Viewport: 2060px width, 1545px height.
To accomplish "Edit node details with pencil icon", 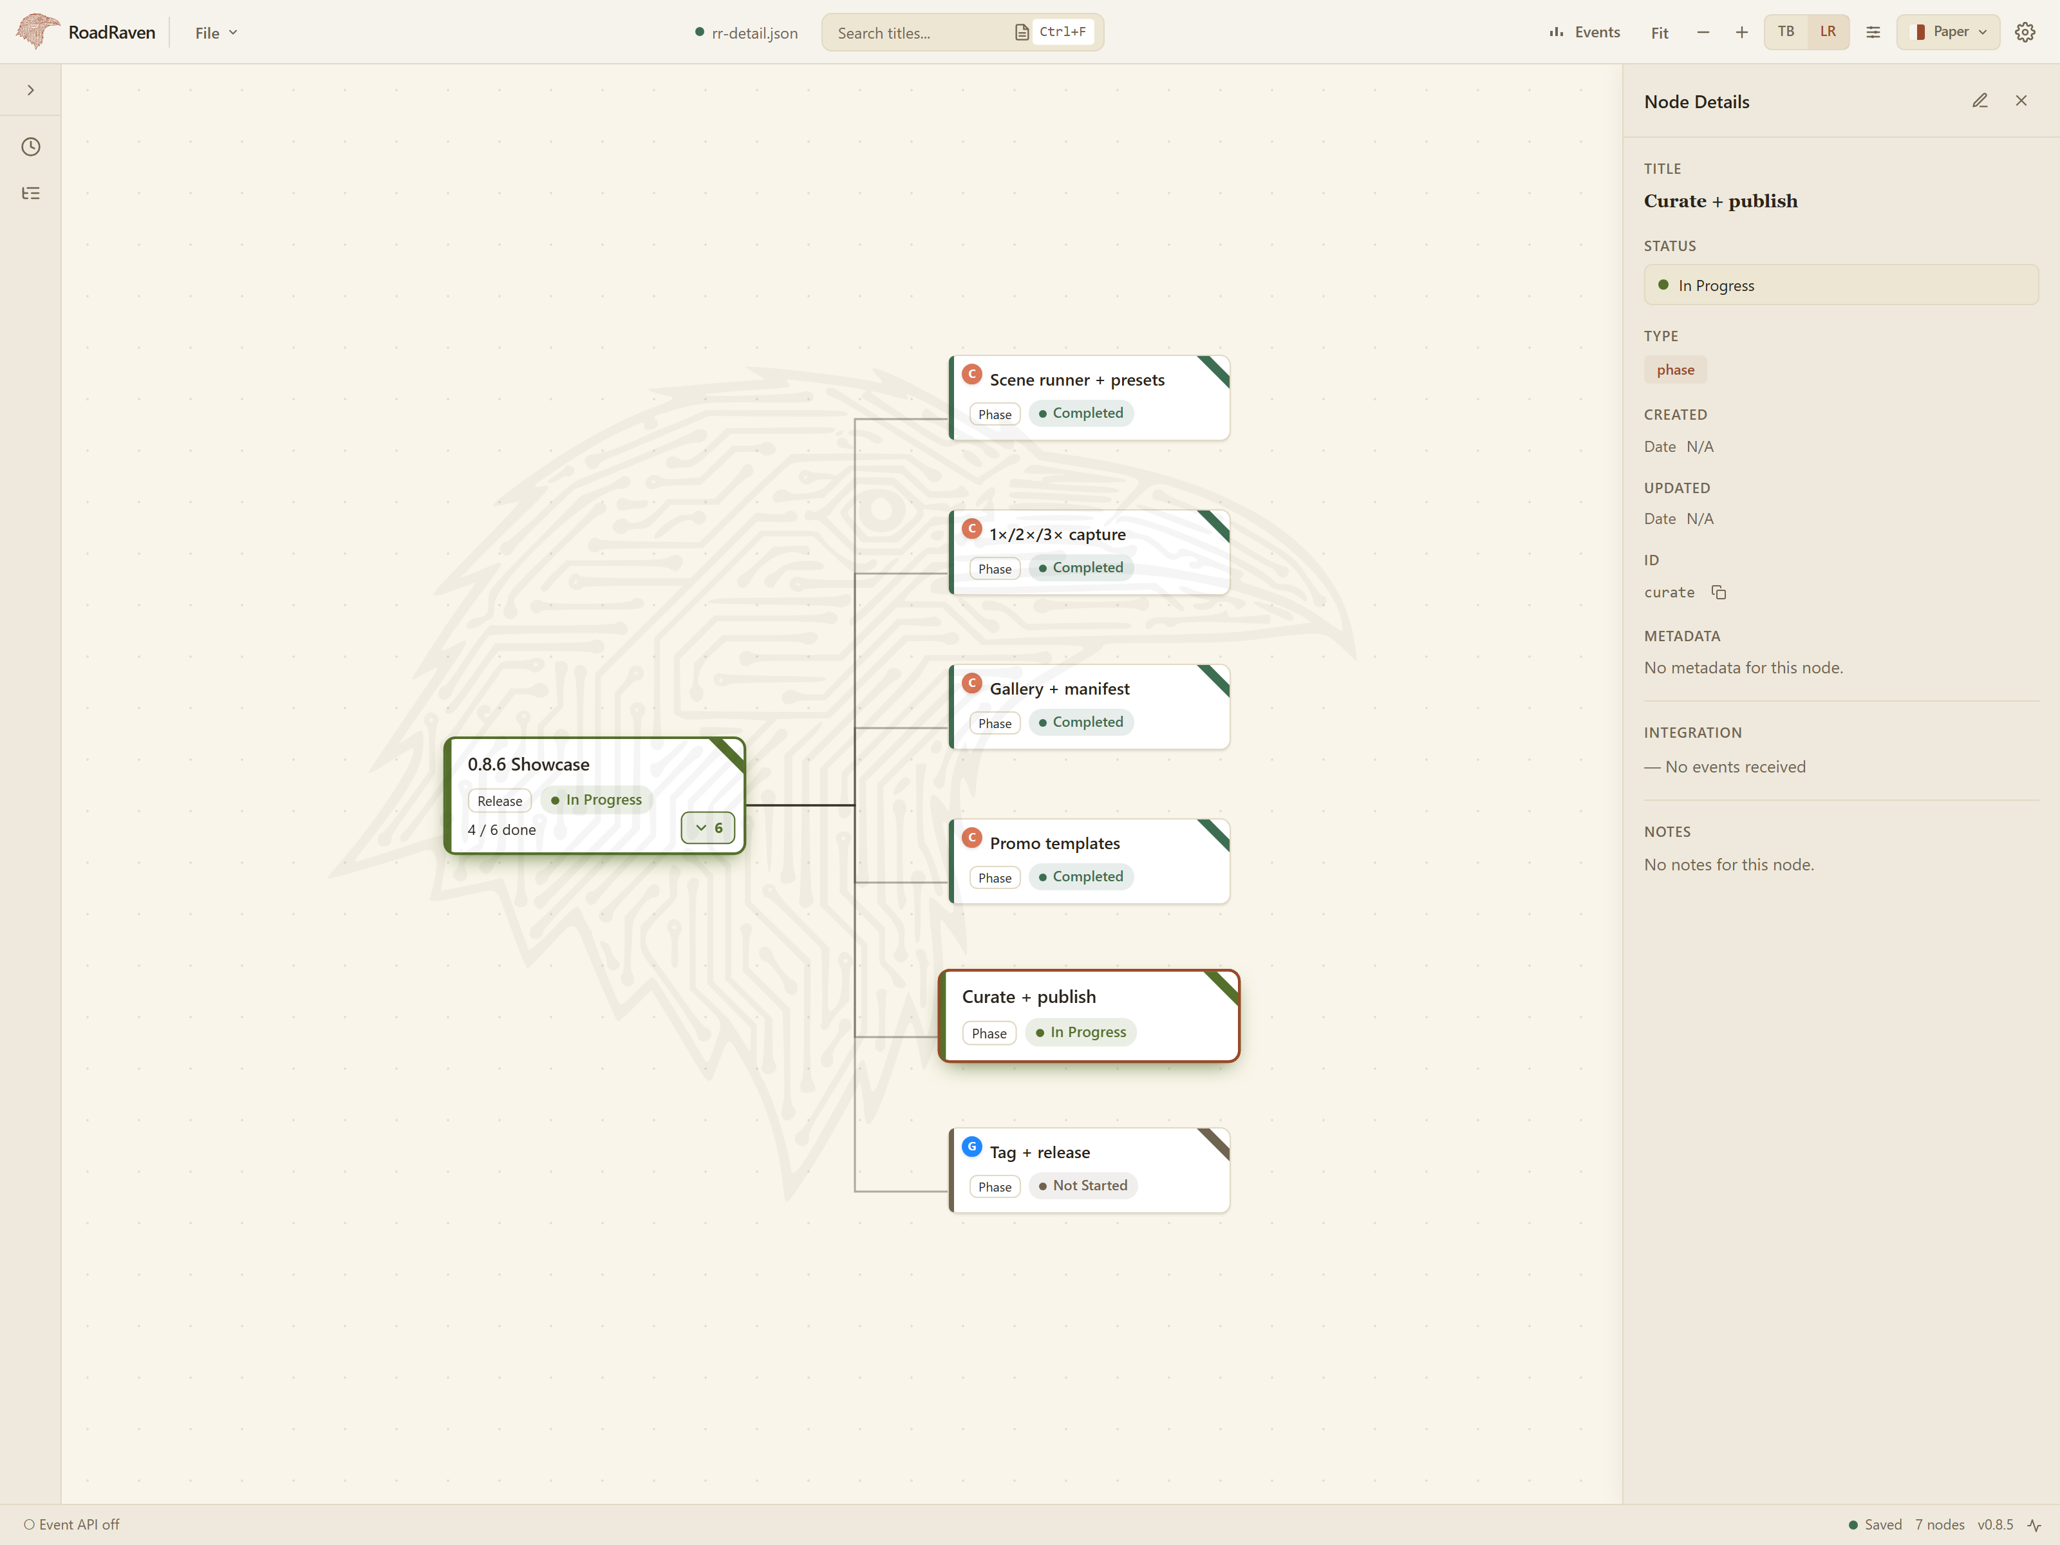I will coord(1980,100).
